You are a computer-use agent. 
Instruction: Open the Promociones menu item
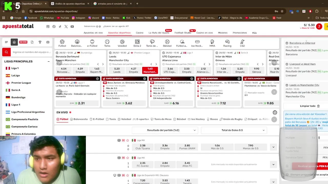240,33
